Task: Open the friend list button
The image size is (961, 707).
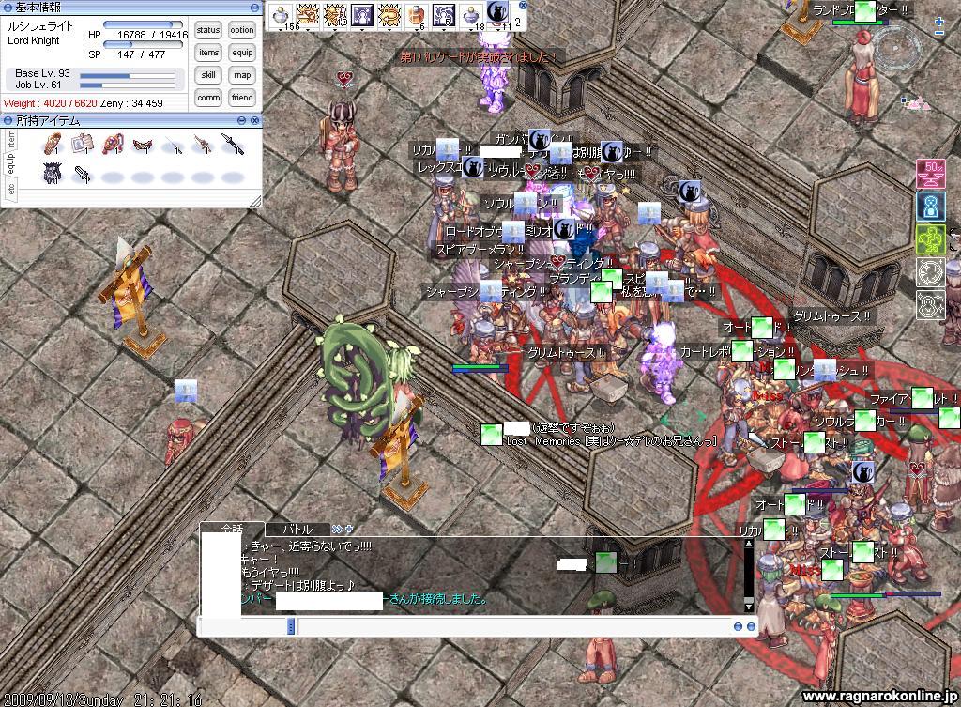Action: [x=242, y=98]
